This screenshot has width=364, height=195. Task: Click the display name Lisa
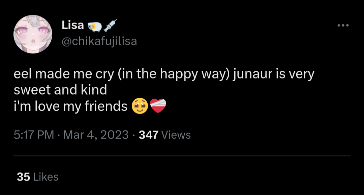(73, 25)
